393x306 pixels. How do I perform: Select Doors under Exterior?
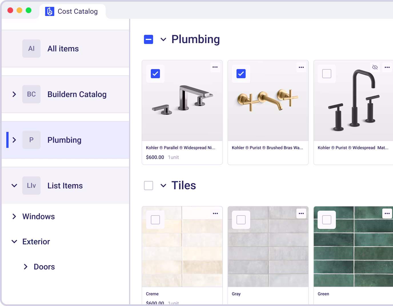[44, 267]
